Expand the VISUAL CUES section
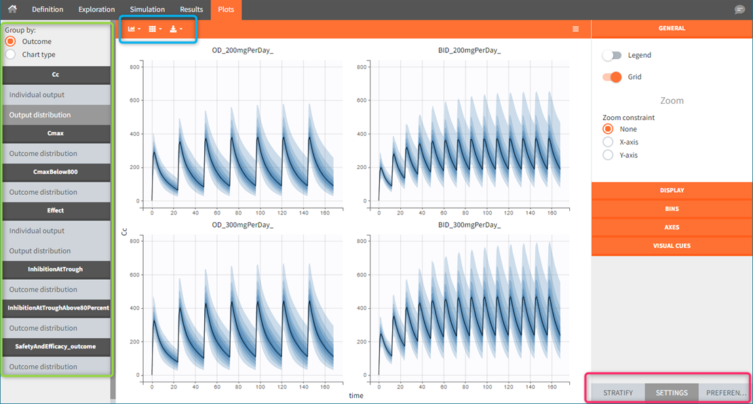The height and width of the screenshot is (404, 753). (672, 245)
